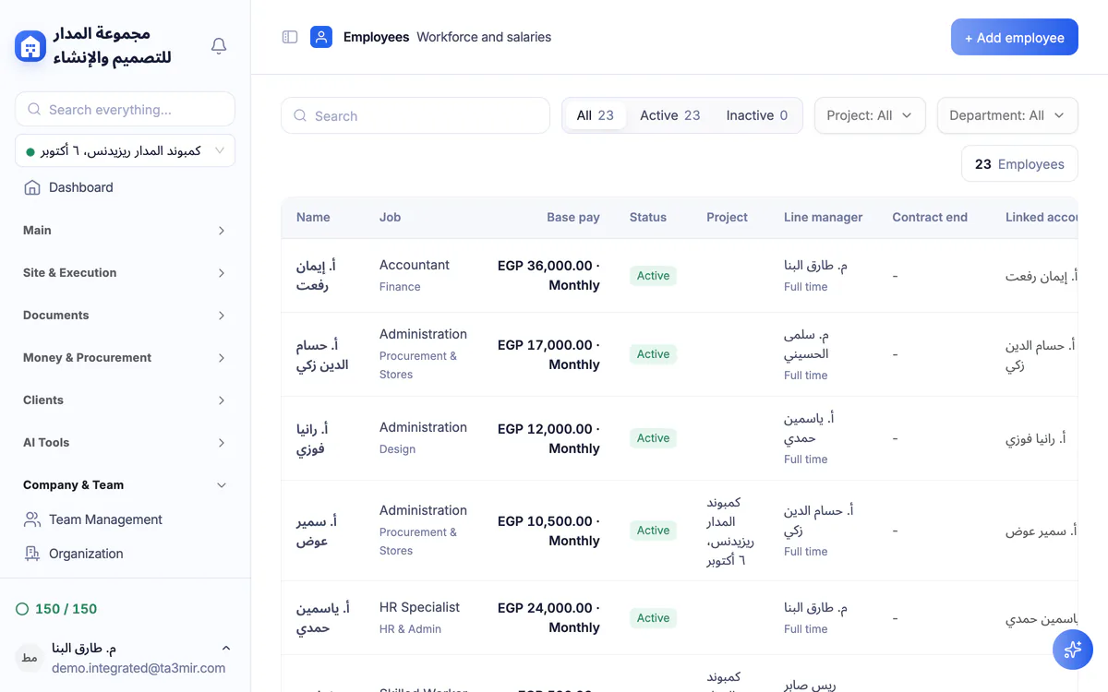This screenshot has height=692, width=1108.
Task: Click the company building logo icon
Action: pos(30,46)
